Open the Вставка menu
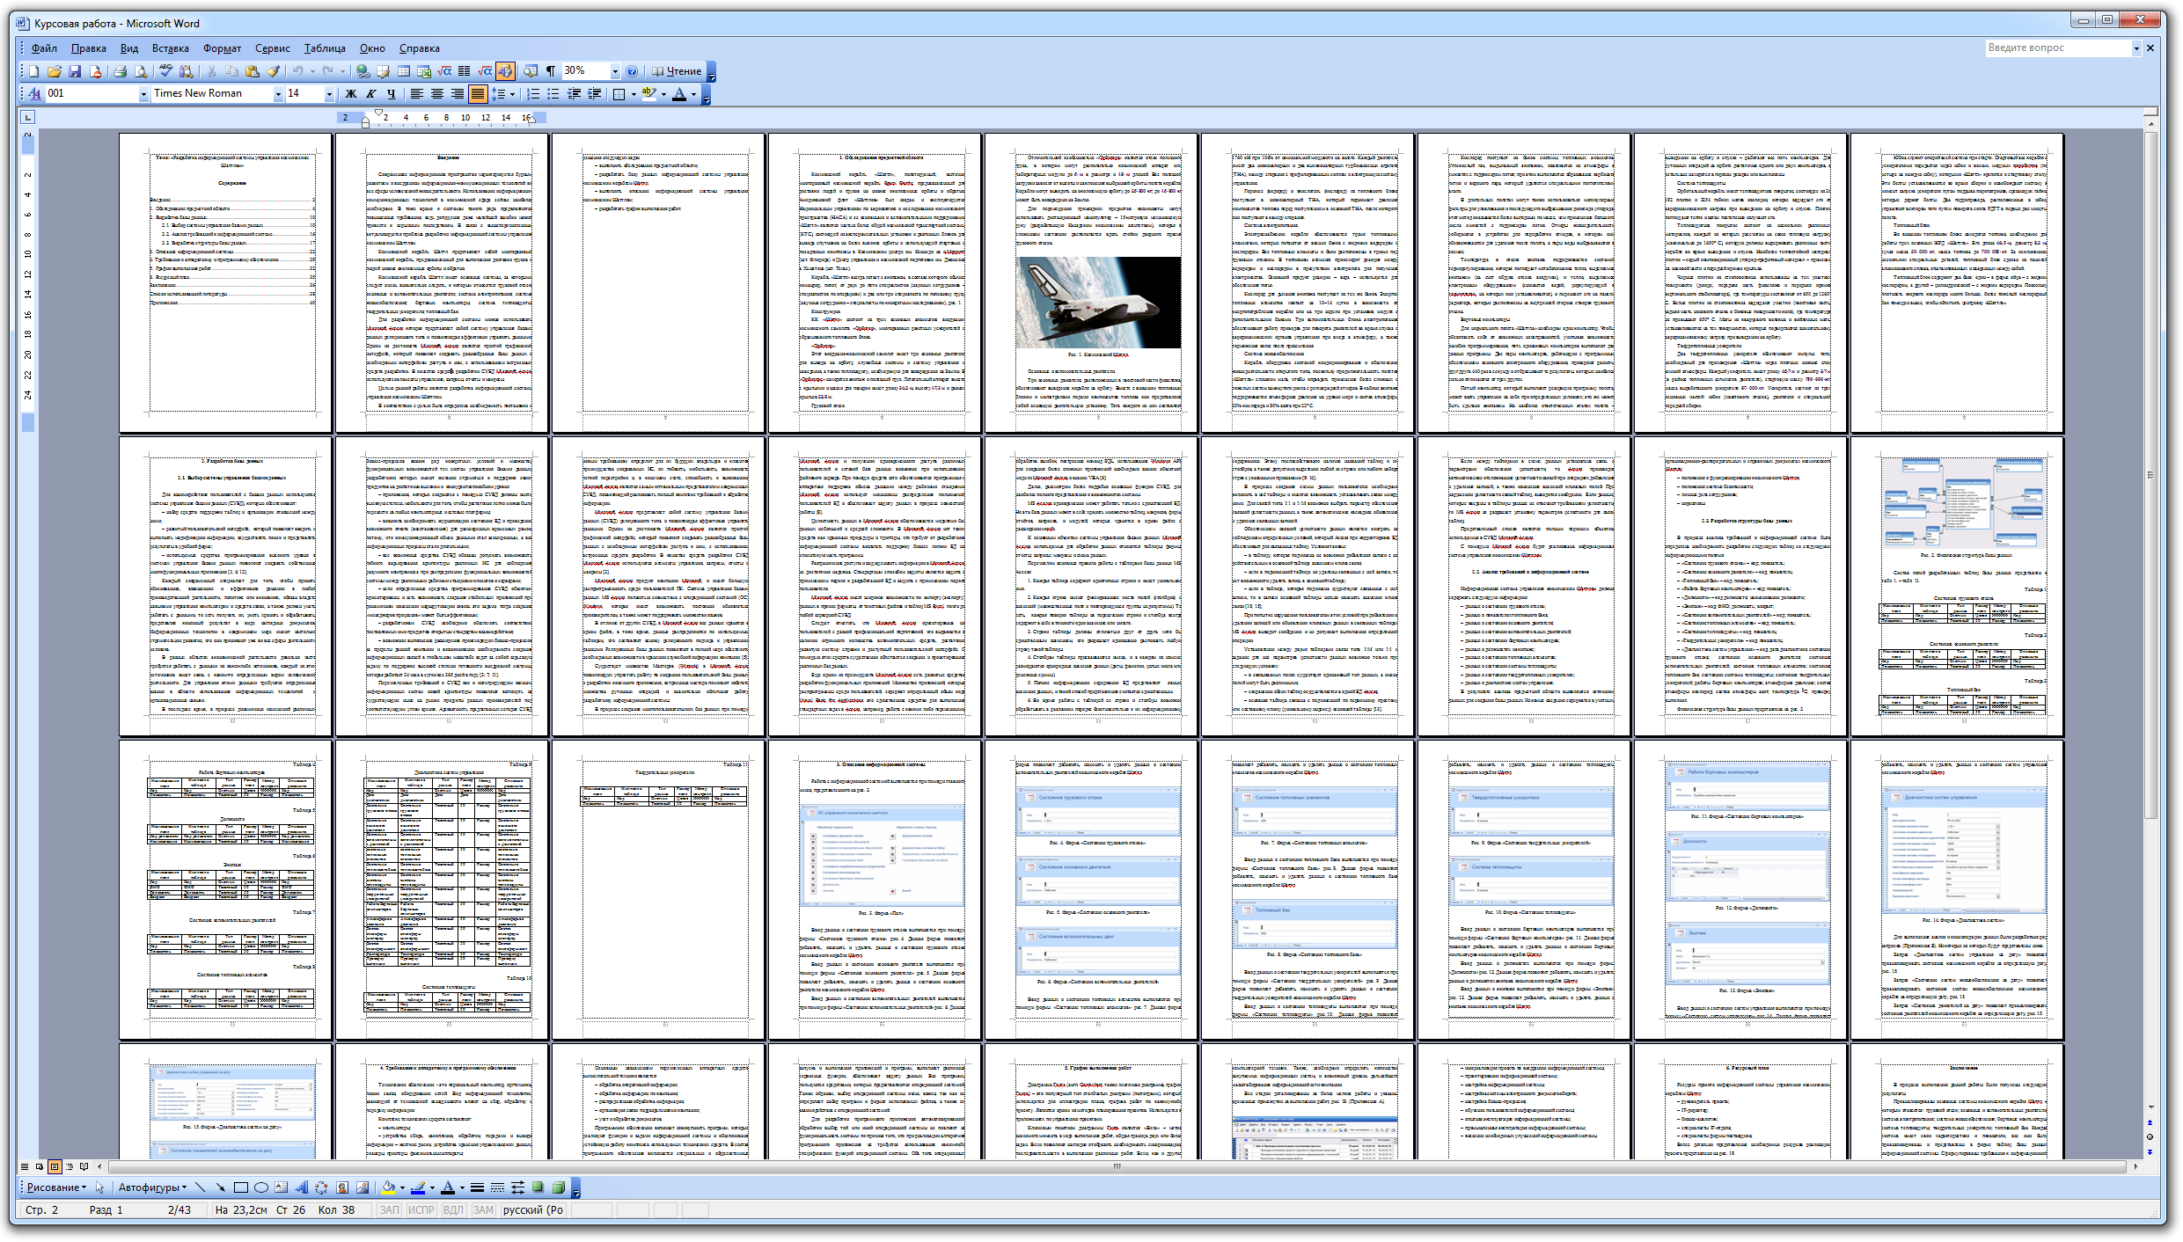Image resolution: width=2183 pixels, height=1242 pixels. 170,48
